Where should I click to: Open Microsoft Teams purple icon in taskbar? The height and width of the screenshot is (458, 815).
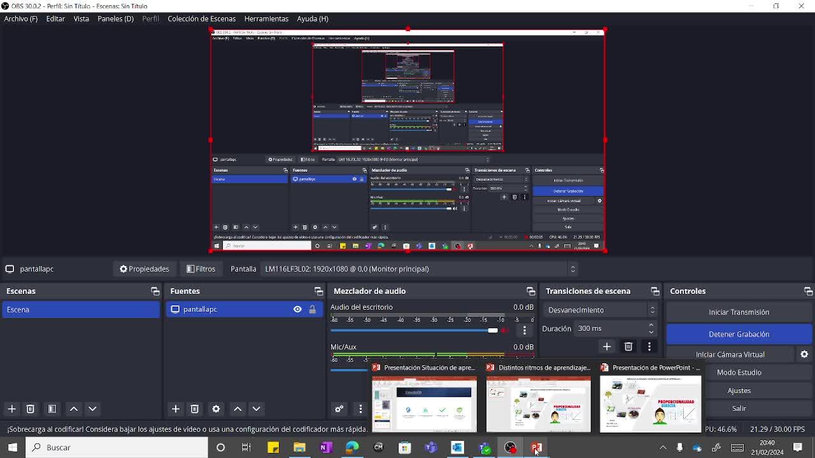point(431,447)
